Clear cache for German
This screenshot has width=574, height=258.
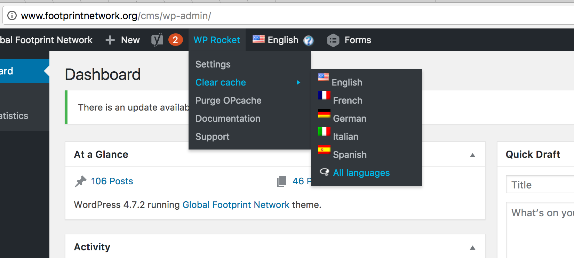point(350,119)
